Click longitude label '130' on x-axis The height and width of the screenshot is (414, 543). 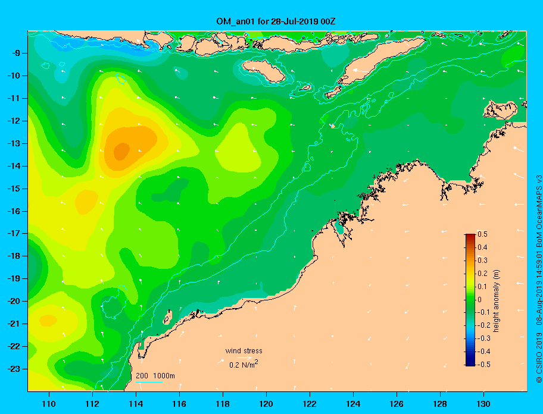click(483, 404)
